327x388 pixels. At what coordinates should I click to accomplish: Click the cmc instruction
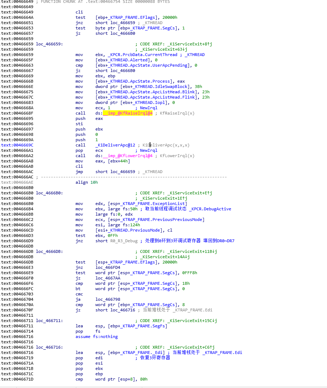(x=79, y=294)
